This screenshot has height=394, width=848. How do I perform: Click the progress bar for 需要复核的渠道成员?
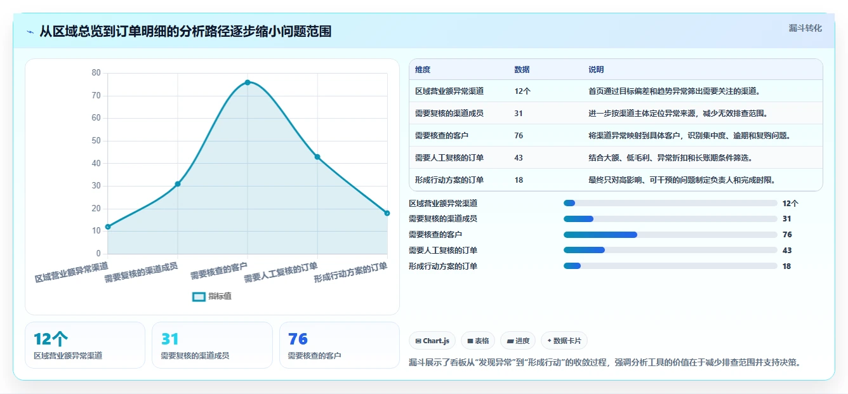(670, 219)
